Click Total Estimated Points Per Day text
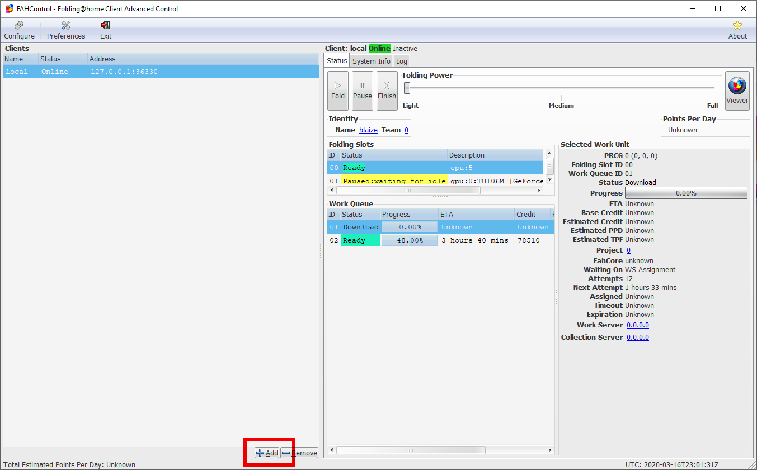The width and height of the screenshot is (757, 470). point(69,464)
